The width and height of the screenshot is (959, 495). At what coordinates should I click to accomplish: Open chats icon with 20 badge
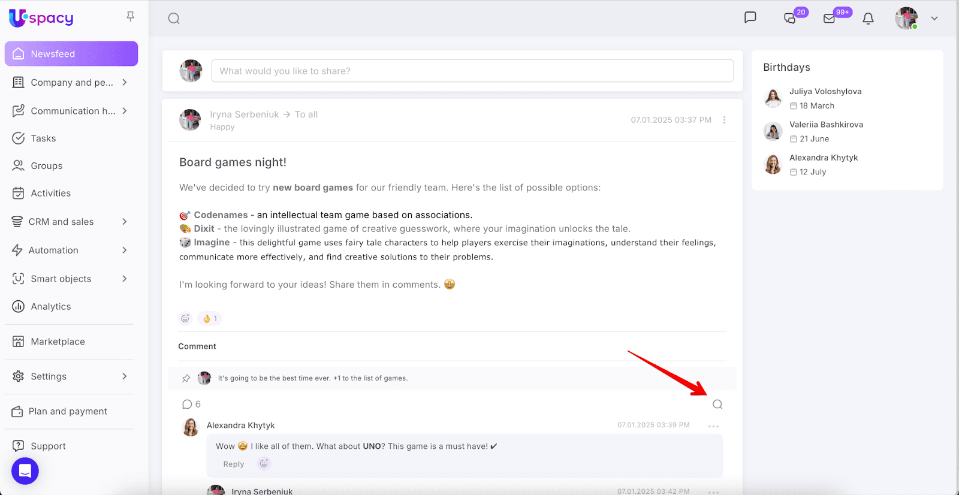coord(790,19)
